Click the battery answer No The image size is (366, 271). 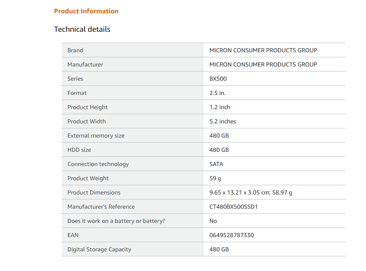coord(213,221)
